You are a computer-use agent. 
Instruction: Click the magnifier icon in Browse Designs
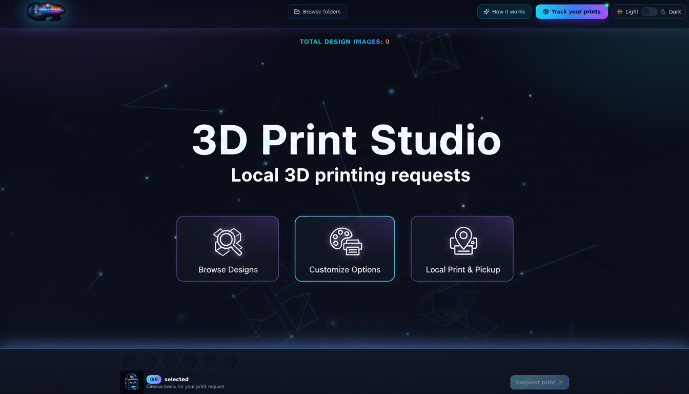[228, 242]
